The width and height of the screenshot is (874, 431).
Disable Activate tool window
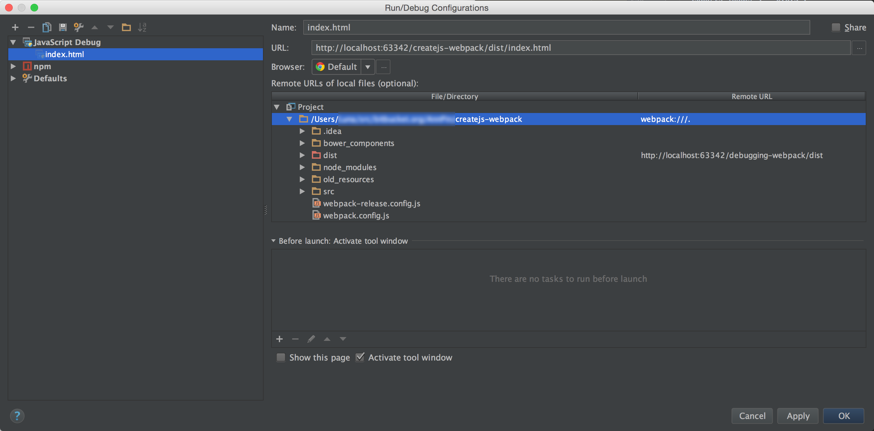[360, 357]
